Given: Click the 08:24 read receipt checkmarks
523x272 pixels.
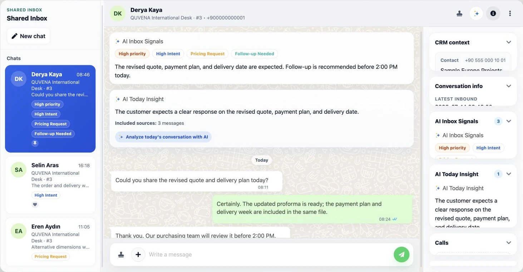Looking at the screenshot, I should pos(395,219).
